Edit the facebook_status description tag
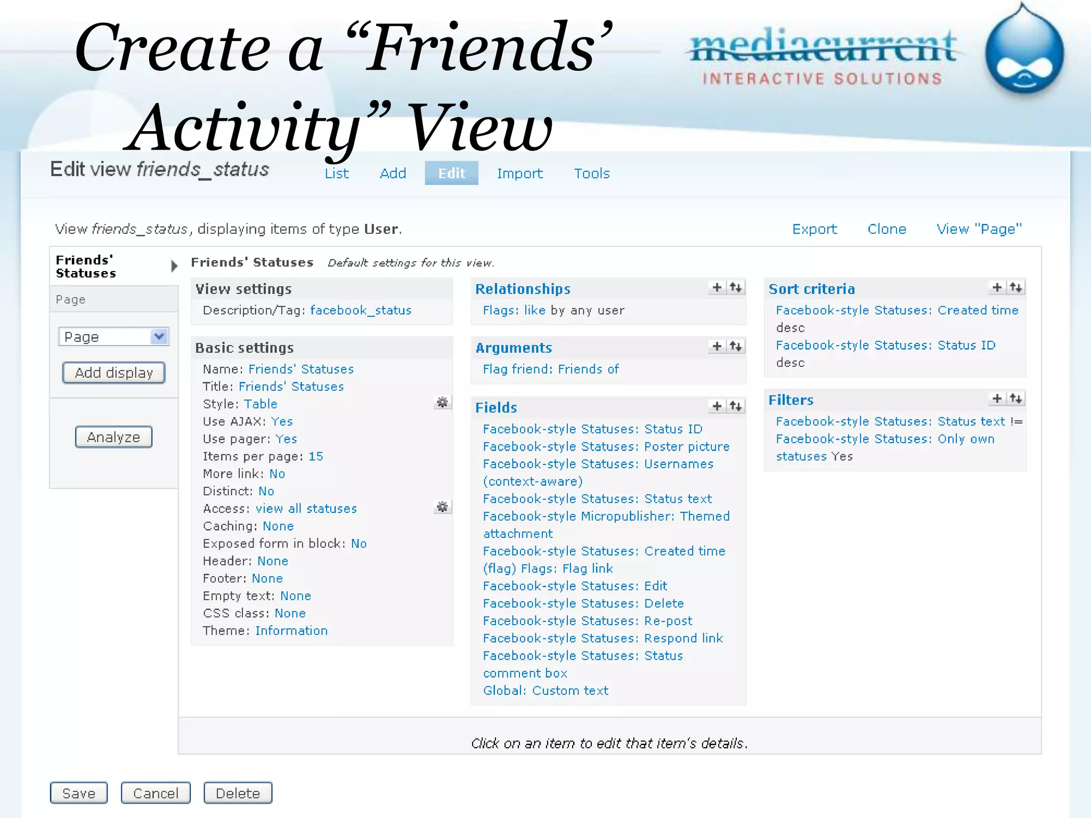 (x=361, y=310)
